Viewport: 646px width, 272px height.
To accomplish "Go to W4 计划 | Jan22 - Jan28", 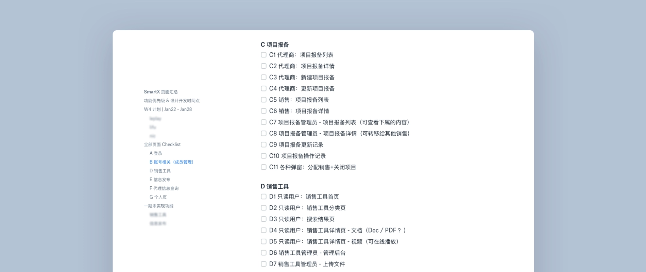I will click(168, 109).
